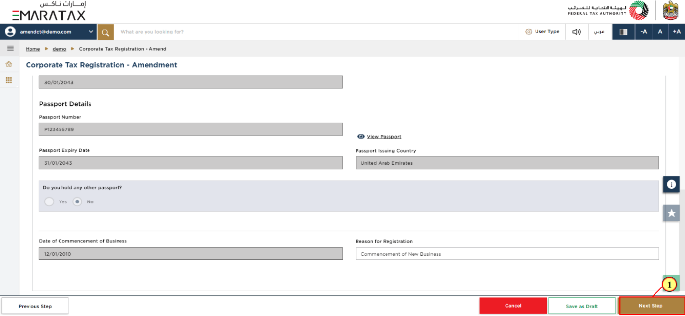Toggle the contrast view icon
The height and width of the screenshot is (316, 685).
coord(624,32)
